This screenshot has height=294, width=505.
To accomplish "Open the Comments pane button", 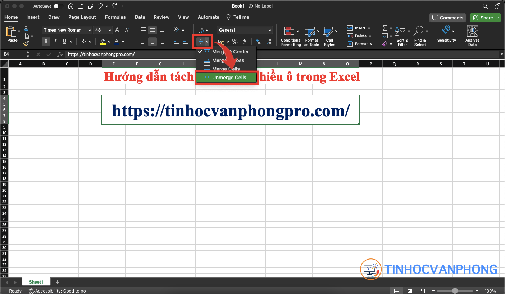I will (x=447, y=18).
